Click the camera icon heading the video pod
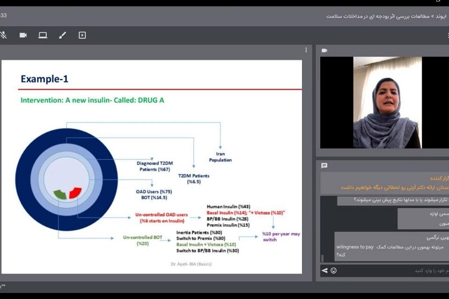Viewport: 449px width, 299px height. [324, 51]
